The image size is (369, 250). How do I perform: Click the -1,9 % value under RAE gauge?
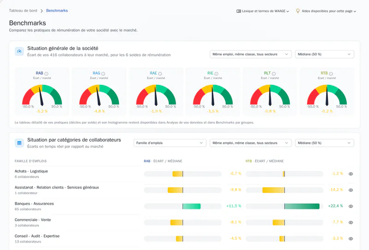click(156, 111)
